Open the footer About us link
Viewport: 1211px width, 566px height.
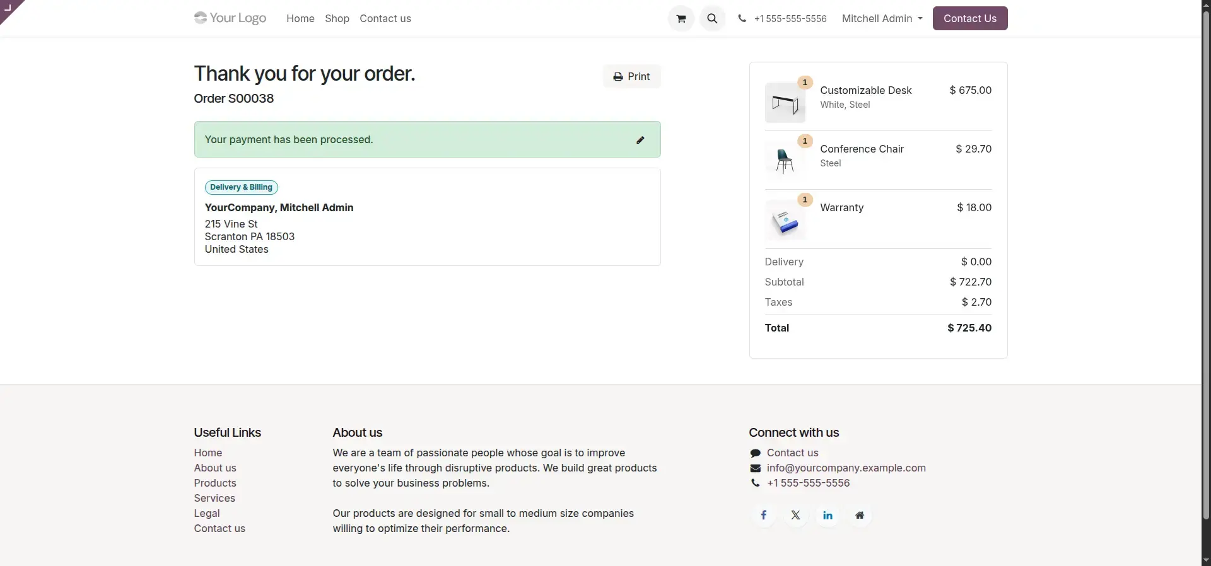(215, 468)
